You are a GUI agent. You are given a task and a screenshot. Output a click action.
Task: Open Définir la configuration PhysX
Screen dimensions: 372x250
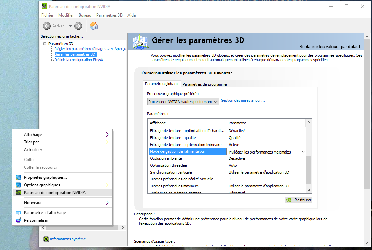pyautogui.click(x=79, y=60)
